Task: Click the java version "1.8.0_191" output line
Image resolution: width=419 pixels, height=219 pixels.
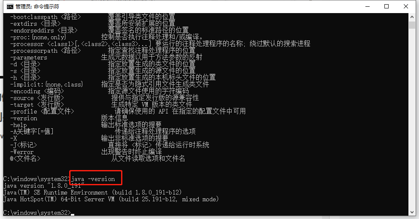Action: pyautogui.click(x=44, y=186)
